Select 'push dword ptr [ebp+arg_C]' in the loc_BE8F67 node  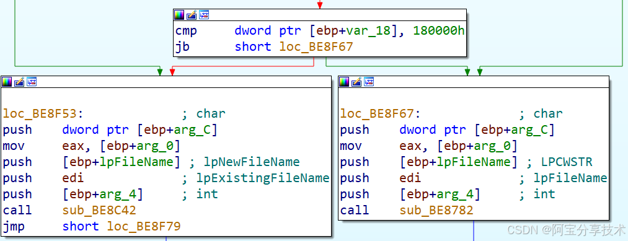448,129
